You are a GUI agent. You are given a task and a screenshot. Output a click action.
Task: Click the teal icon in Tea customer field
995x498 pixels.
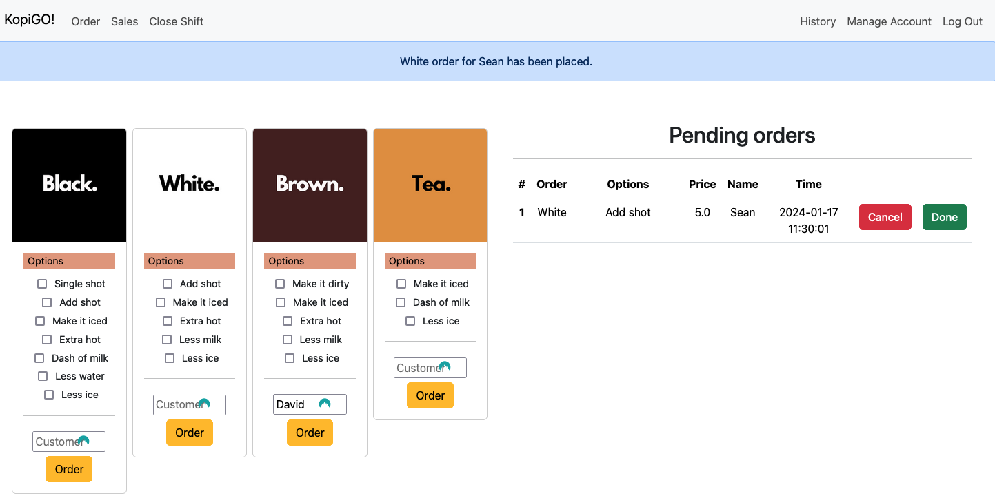click(x=445, y=366)
